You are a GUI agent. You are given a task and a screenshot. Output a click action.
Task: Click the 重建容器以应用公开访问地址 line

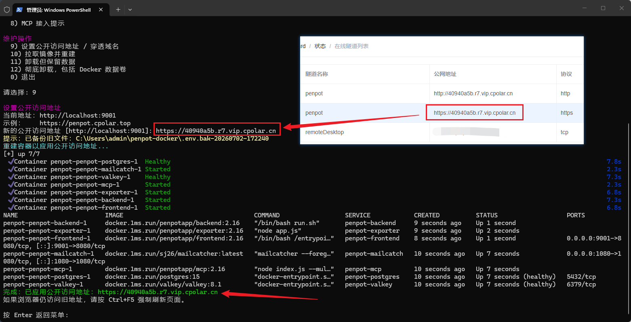[x=56, y=146]
